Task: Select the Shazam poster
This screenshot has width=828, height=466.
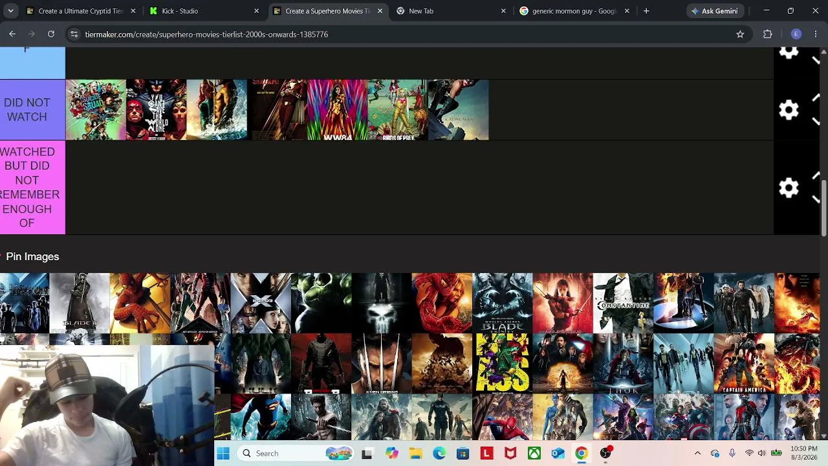Action: 278,110
